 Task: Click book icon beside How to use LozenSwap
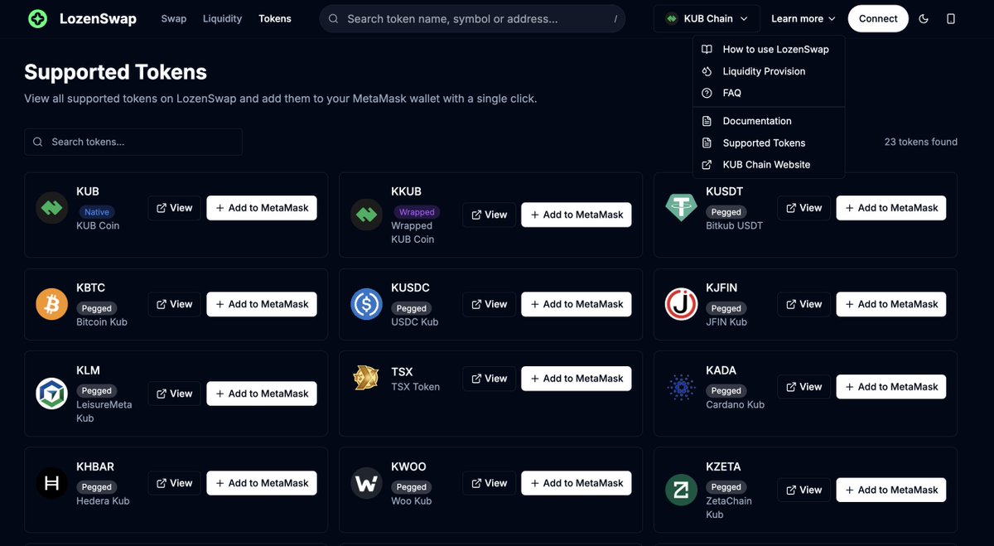click(707, 49)
